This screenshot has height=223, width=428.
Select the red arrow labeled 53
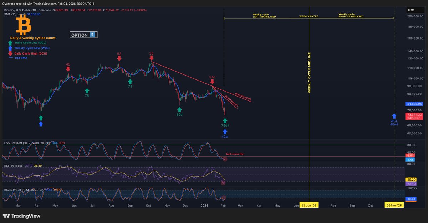point(119,59)
